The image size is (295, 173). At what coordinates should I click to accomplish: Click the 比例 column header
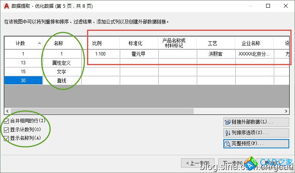click(97, 43)
